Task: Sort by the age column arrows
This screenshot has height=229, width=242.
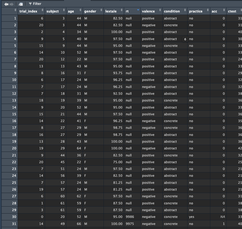Action: [80, 10]
